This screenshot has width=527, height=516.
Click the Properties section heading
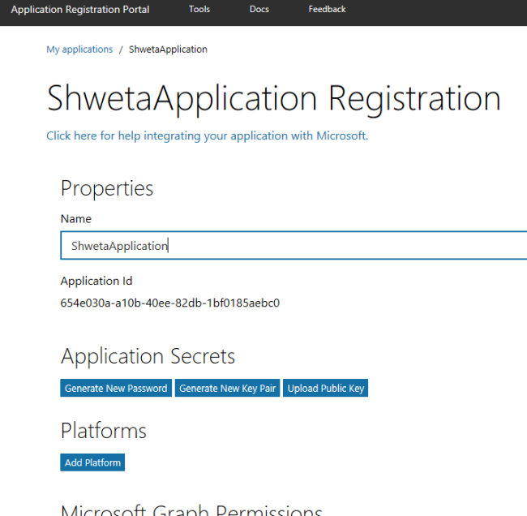tap(107, 188)
